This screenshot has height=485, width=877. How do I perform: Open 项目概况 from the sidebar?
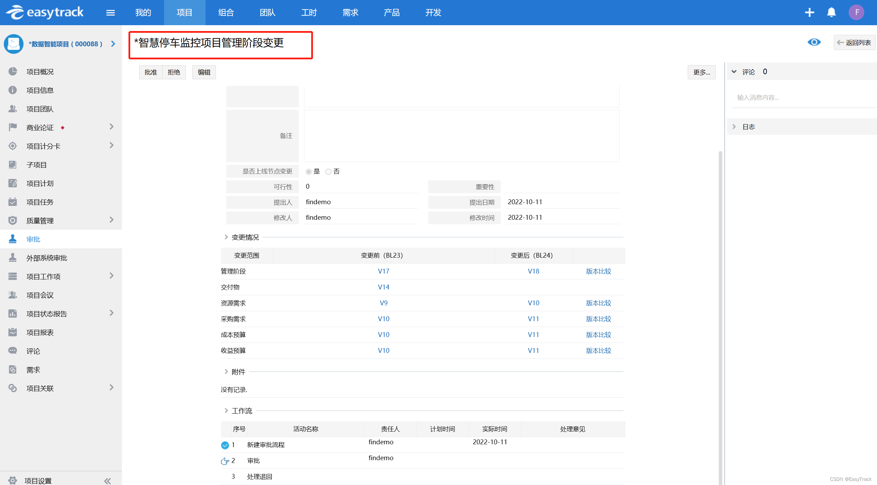point(40,72)
